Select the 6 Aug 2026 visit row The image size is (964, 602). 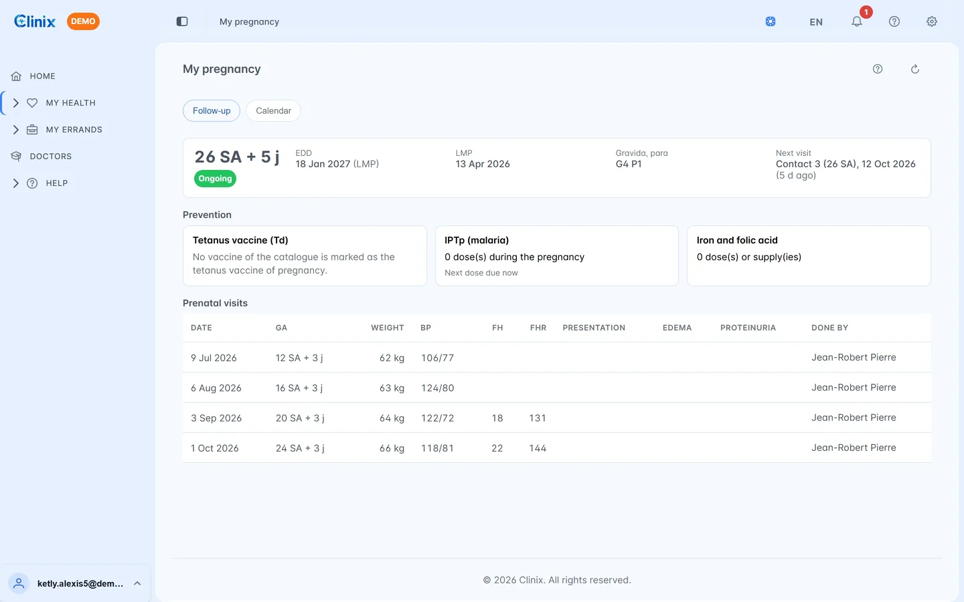pyautogui.click(x=557, y=388)
